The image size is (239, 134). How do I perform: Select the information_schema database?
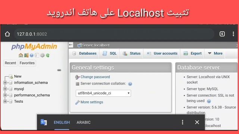tap(31, 83)
